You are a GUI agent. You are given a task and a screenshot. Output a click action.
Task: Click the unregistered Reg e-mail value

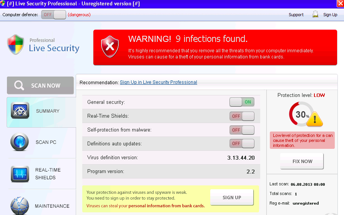point(306,203)
